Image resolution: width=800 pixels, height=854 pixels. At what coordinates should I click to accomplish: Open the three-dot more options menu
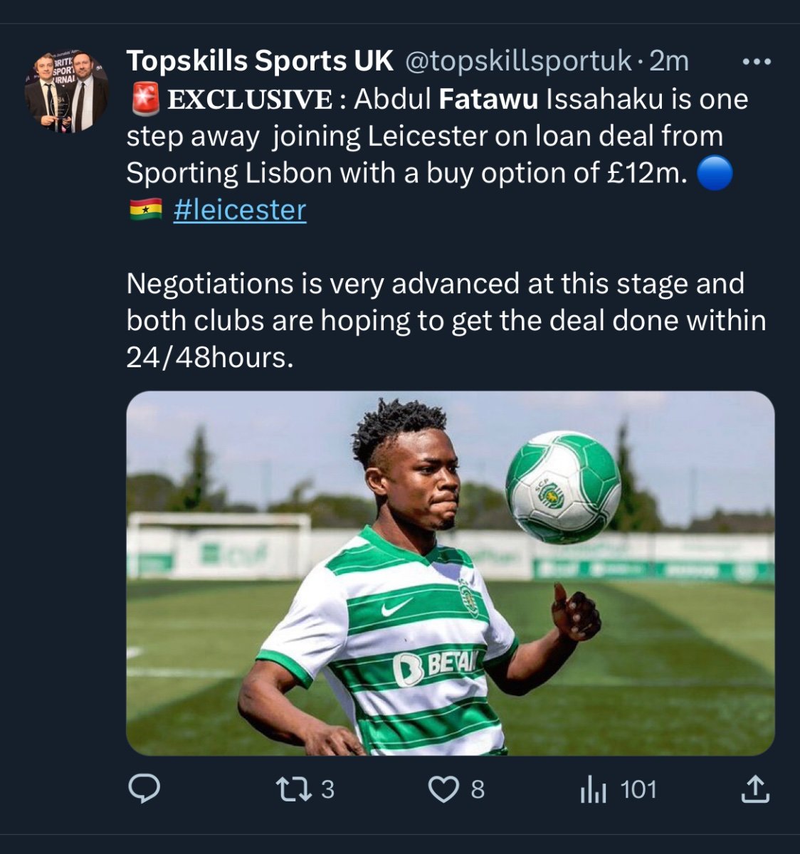point(757,62)
